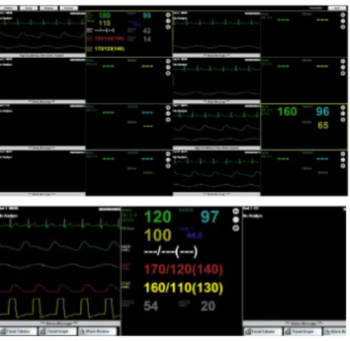The height and width of the screenshot is (341, 350).
Task: Select green heart rate 180 in bed panel
Action: point(105,16)
